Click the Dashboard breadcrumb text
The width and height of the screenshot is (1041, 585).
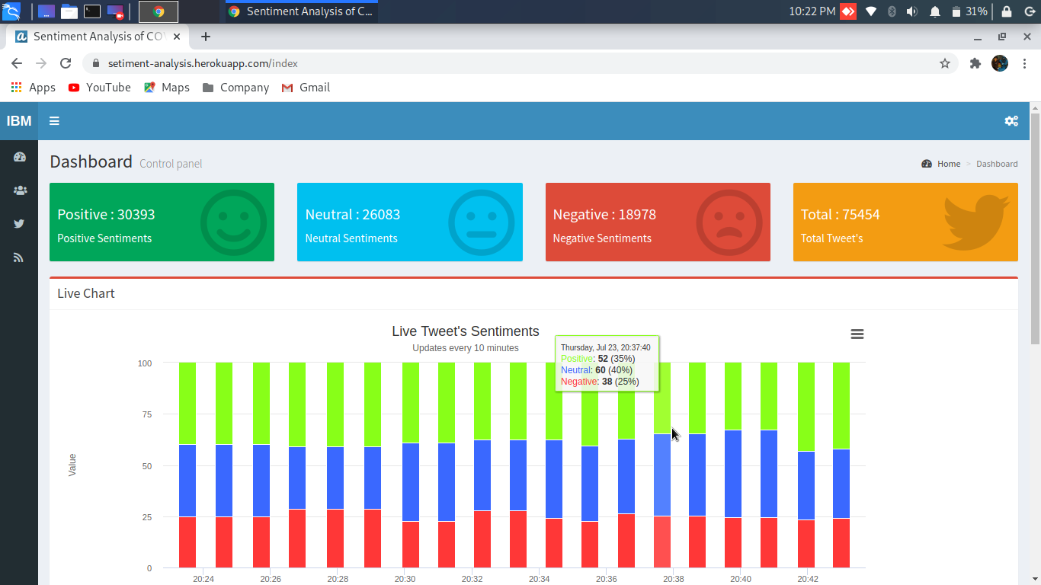(997, 164)
